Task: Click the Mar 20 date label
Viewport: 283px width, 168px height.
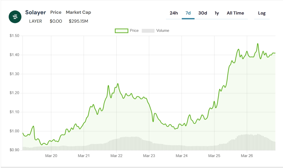Action: click(x=51, y=156)
